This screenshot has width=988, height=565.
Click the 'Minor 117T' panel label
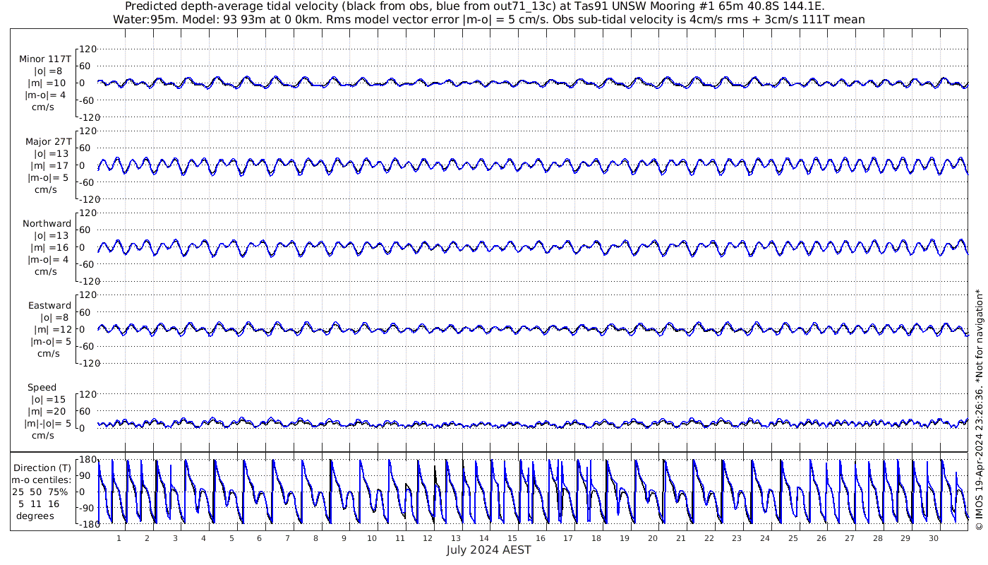[46, 59]
